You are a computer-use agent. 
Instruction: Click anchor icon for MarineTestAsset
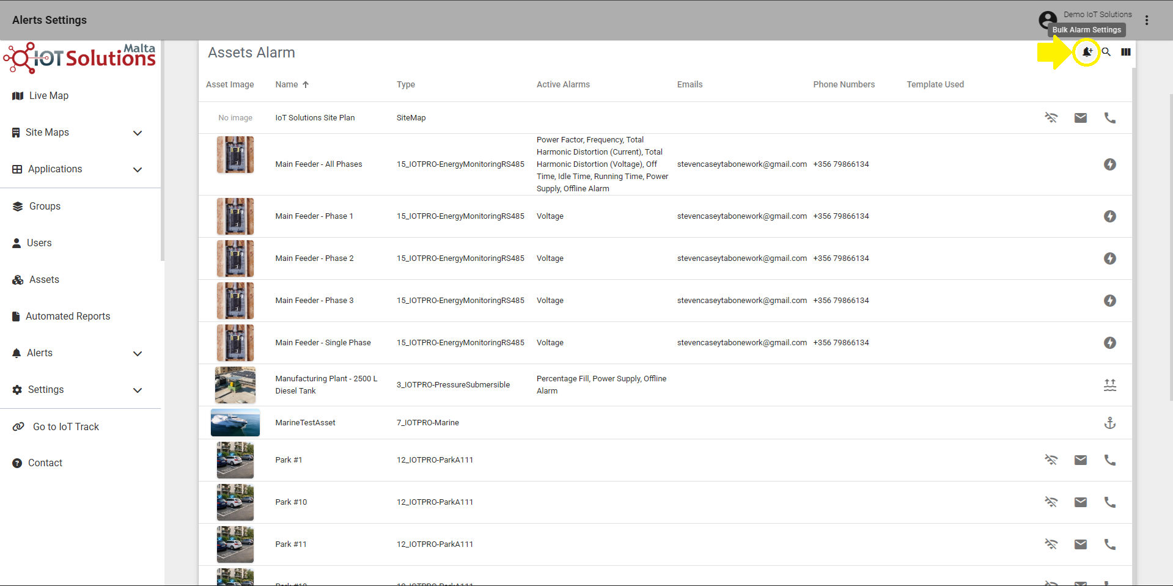[1110, 423]
